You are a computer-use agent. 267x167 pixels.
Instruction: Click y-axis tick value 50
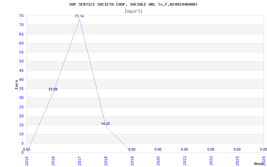(x=21, y=61)
